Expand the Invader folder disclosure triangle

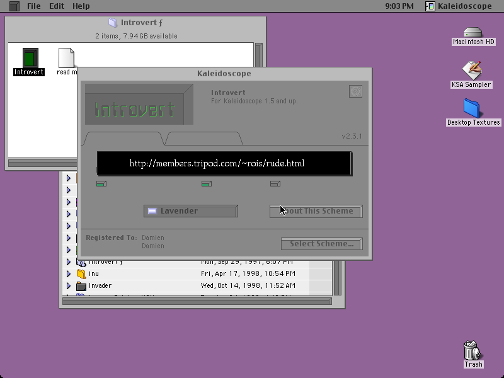pos(69,285)
